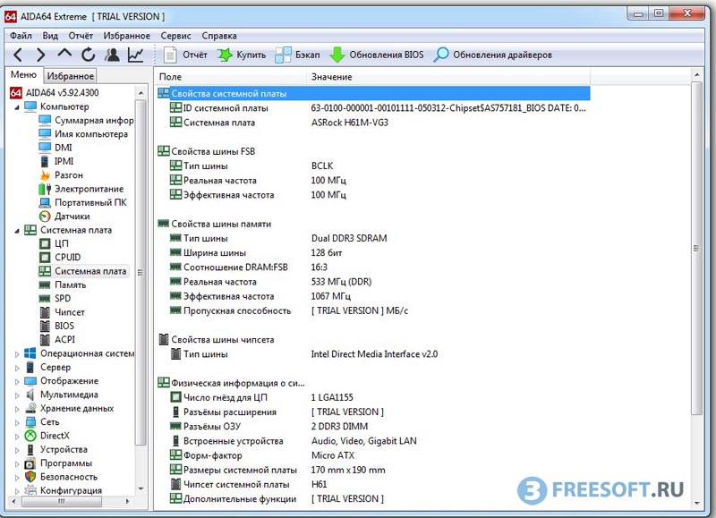Click the Устройства device icon
The height and width of the screenshot is (518, 716).
pyautogui.click(x=30, y=449)
